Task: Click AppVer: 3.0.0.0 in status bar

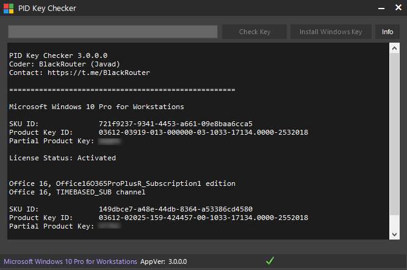Action: click(164, 261)
